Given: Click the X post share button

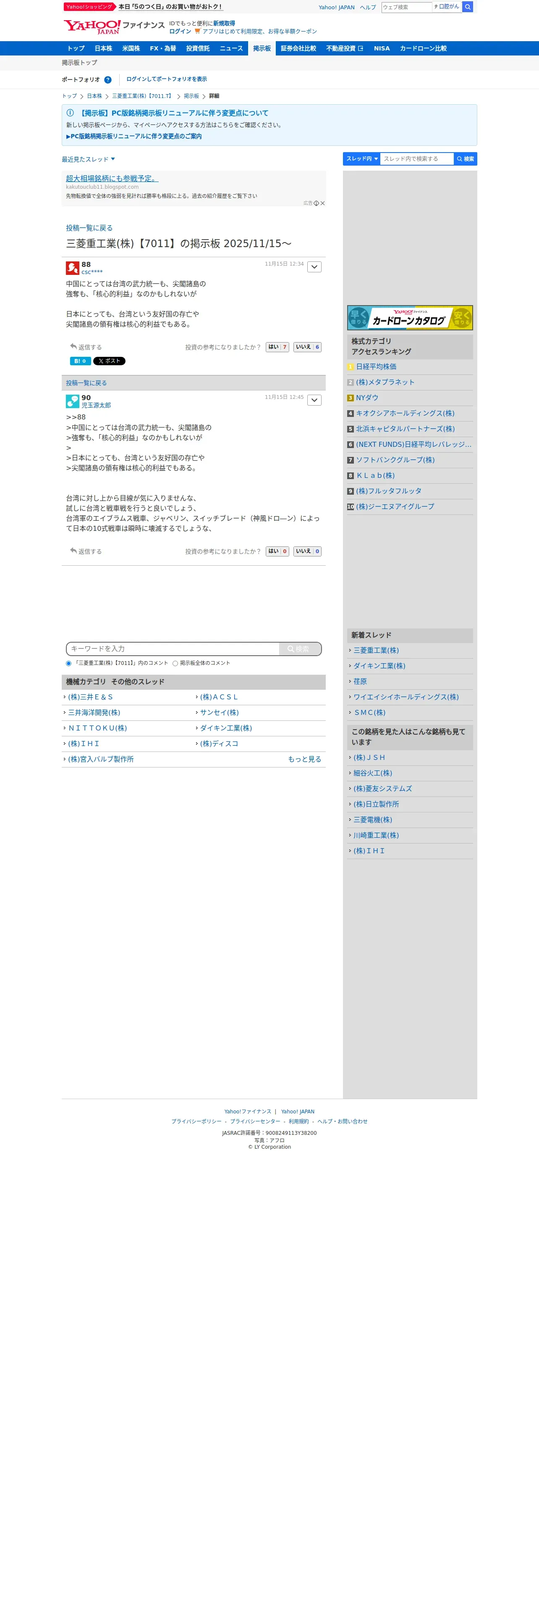Looking at the screenshot, I should point(109,361).
